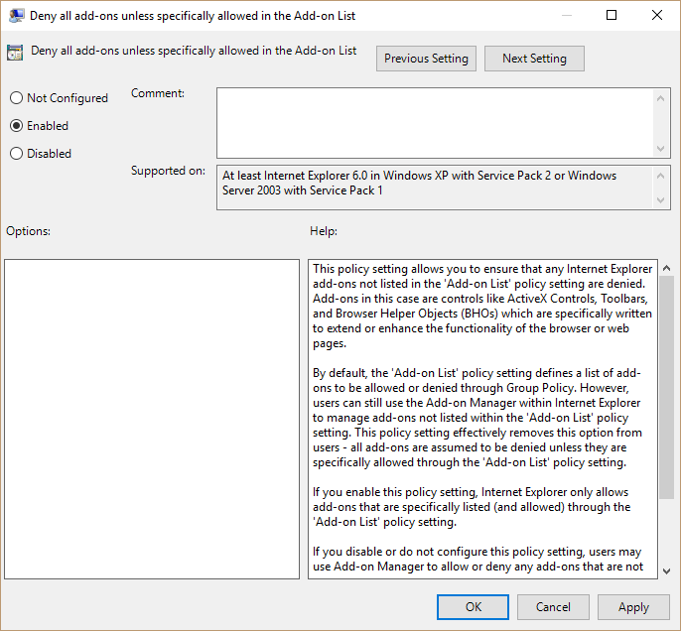Viewport: 681px width, 631px height.
Task: Click the 'This policy setting allows' help paragraph
Action: [x=482, y=306]
